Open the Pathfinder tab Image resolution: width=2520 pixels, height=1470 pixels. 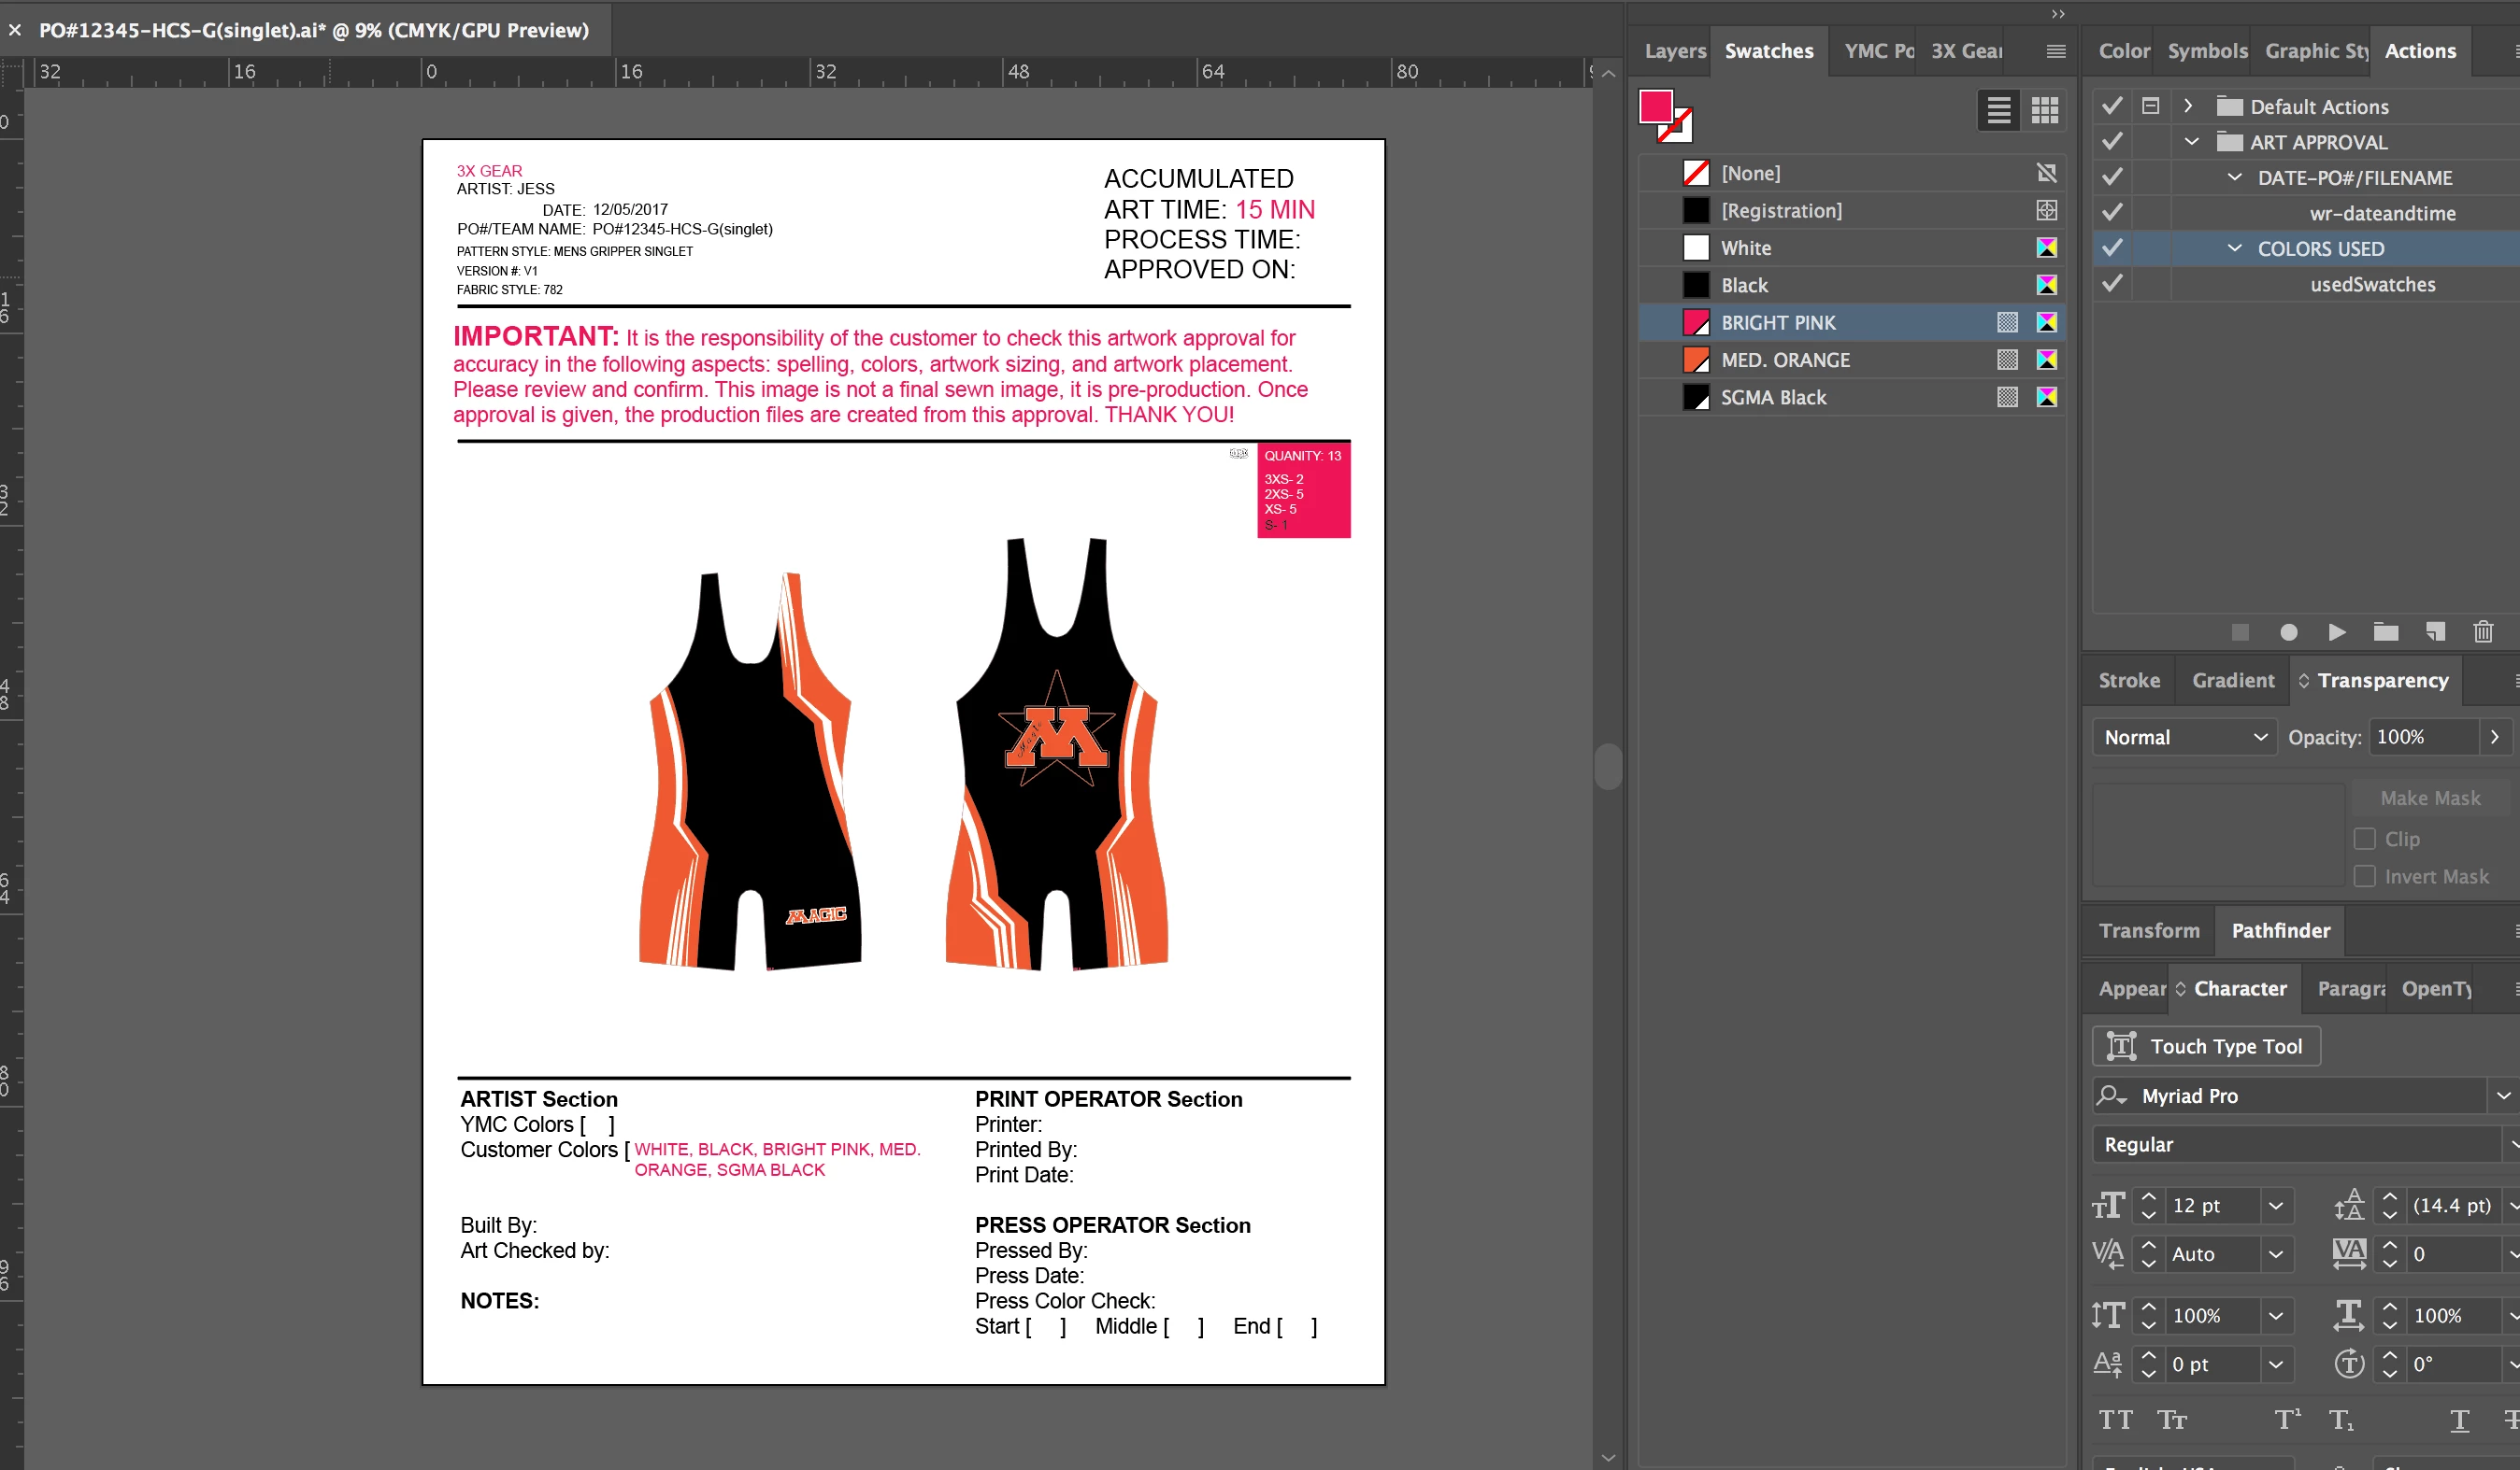pyautogui.click(x=2280, y=930)
